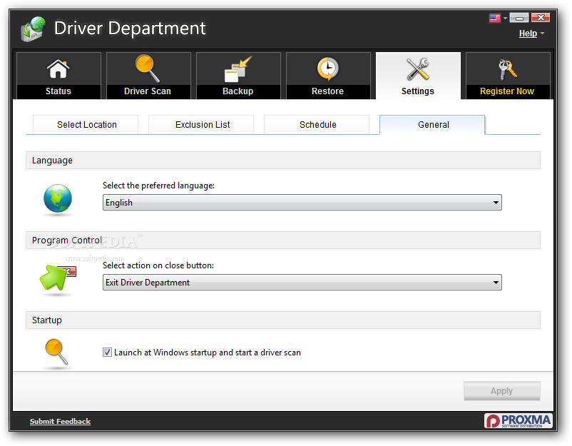This screenshot has height=446, width=572.
Task: Click the 'Select the preferred language:' label
Action: tap(158, 186)
